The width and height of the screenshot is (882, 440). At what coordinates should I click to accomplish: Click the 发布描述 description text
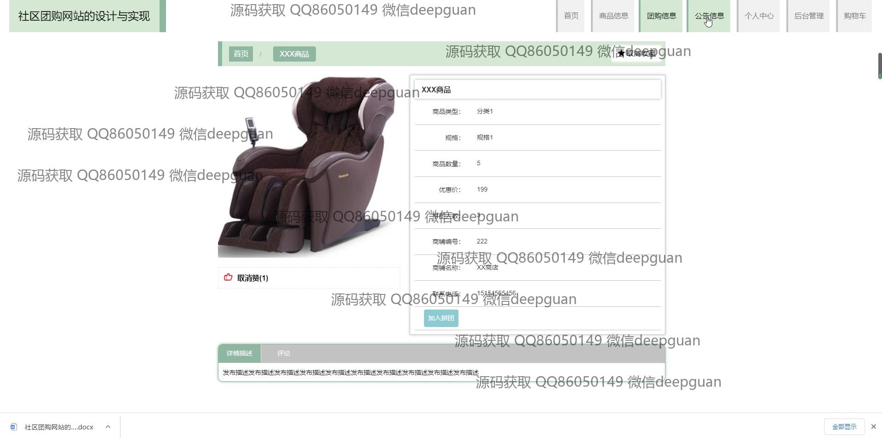pyautogui.click(x=351, y=372)
